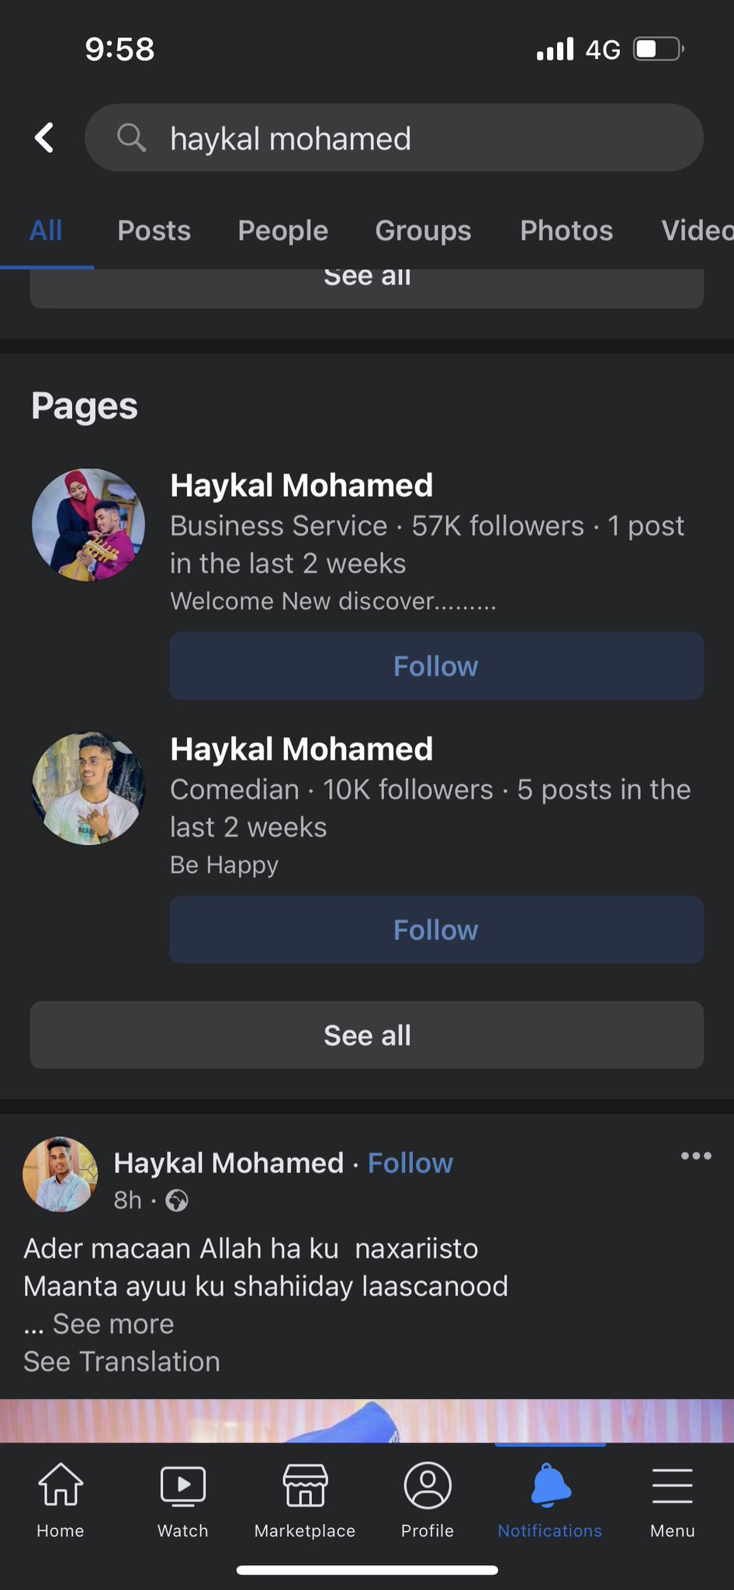Tap the search magnifier icon

pos(131,138)
